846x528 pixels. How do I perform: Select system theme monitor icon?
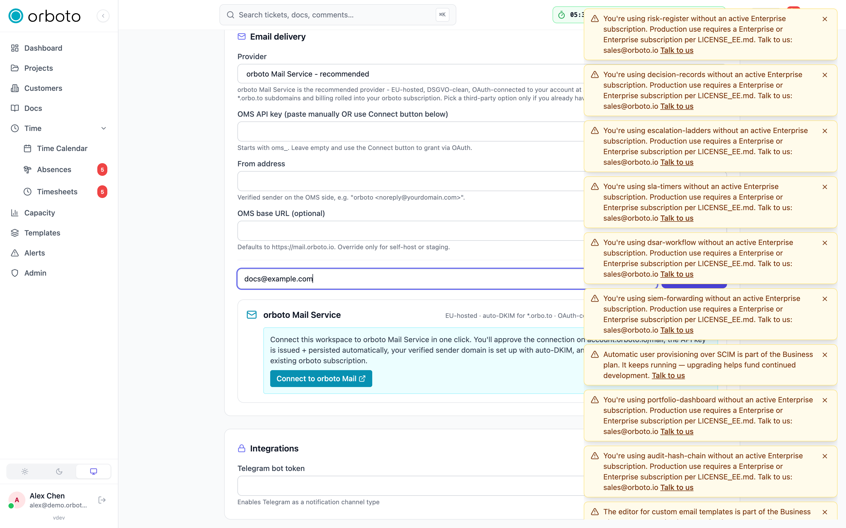(93, 472)
